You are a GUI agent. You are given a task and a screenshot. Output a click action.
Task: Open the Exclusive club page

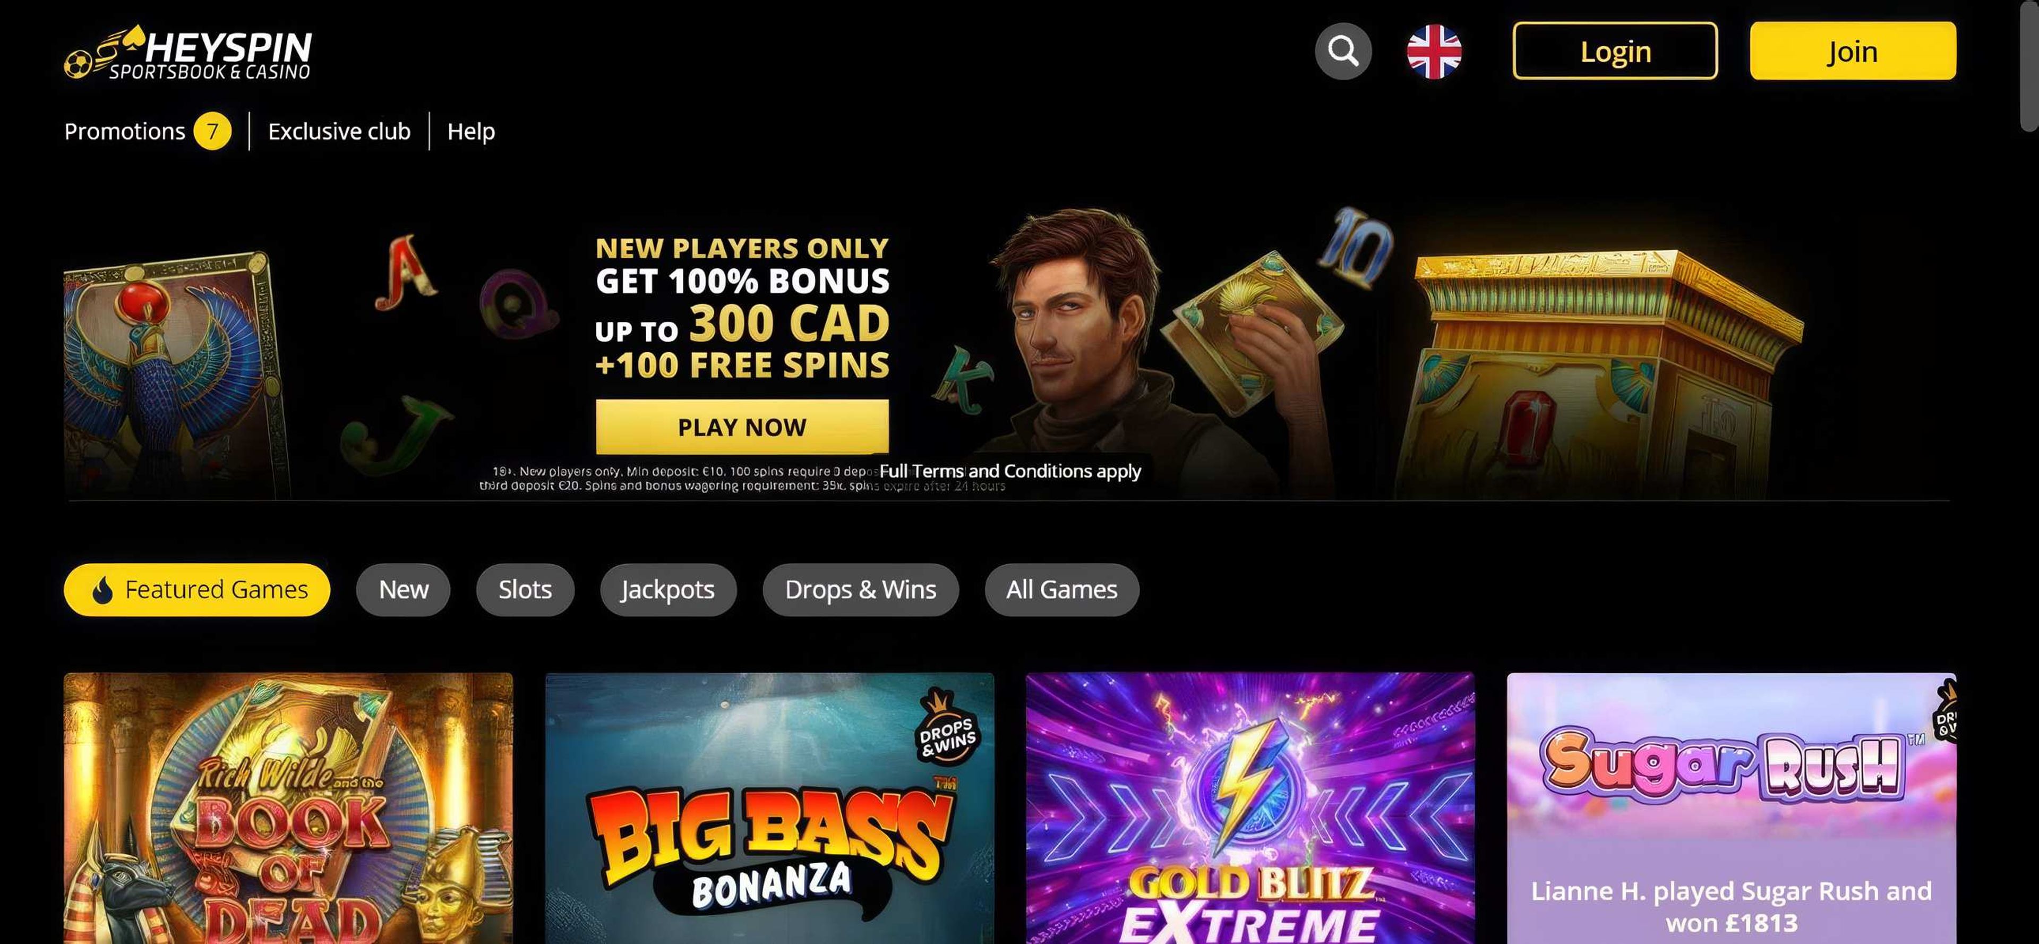339,131
